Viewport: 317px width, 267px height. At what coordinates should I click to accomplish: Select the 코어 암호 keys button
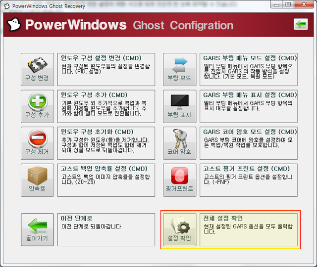[x=180, y=143]
